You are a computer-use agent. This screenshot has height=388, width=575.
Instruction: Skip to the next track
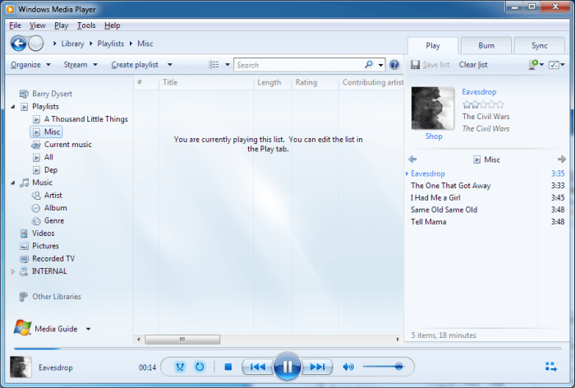click(317, 367)
